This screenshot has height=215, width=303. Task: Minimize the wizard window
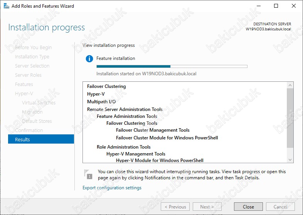click(x=259, y=6)
